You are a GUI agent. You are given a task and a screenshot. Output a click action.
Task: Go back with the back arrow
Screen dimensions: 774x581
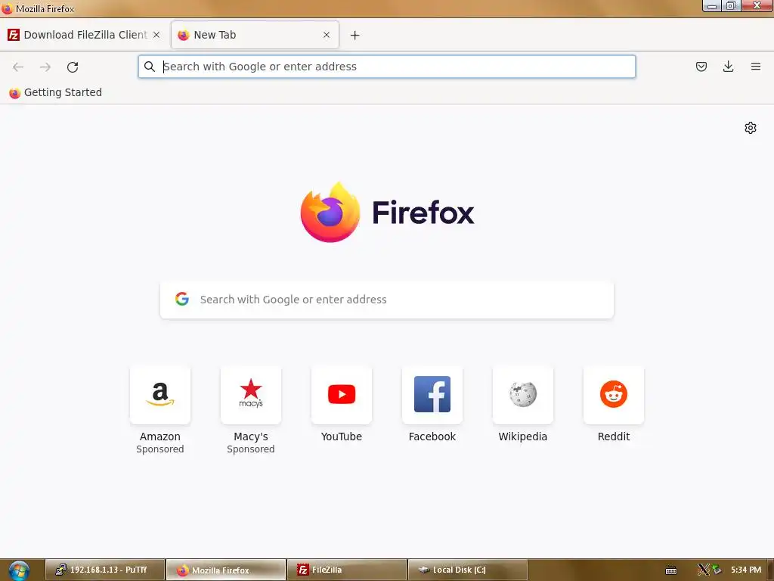(18, 67)
